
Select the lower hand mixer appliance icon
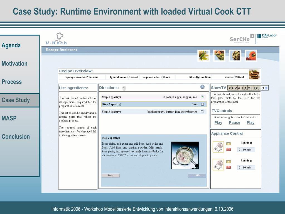pyautogui.click(x=218, y=164)
